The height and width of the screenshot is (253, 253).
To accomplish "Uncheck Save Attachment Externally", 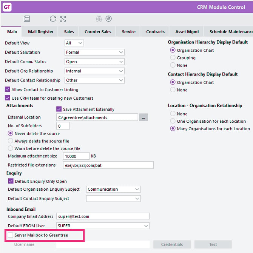I will (59, 109).
